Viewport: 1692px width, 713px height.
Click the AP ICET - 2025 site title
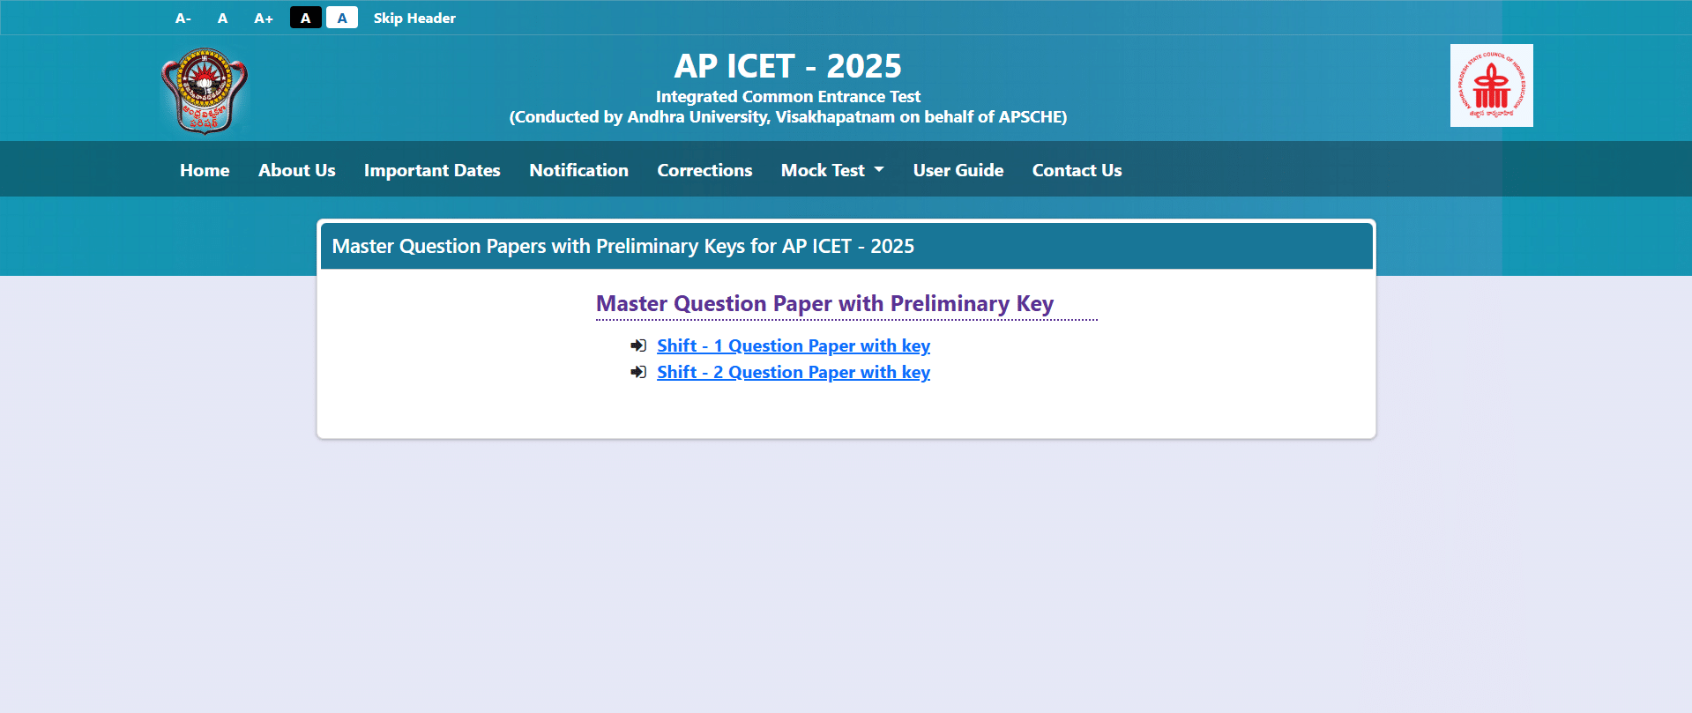click(x=788, y=66)
